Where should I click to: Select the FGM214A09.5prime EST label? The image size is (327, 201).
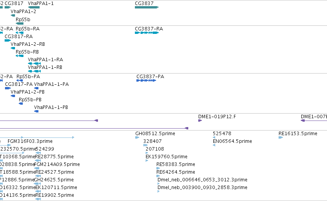click(57, 165)
